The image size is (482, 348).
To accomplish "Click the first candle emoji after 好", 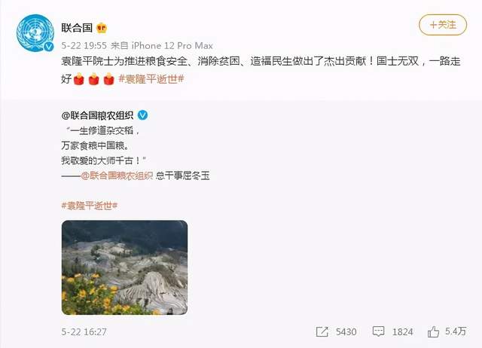I will pos(79,79).
